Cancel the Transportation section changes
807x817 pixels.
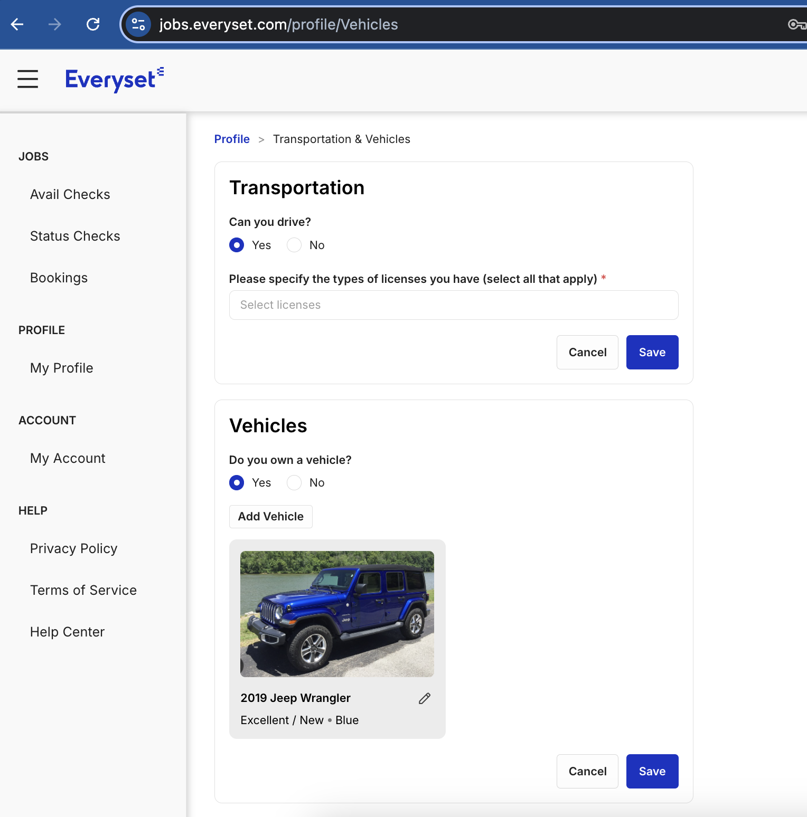point(587,353)
